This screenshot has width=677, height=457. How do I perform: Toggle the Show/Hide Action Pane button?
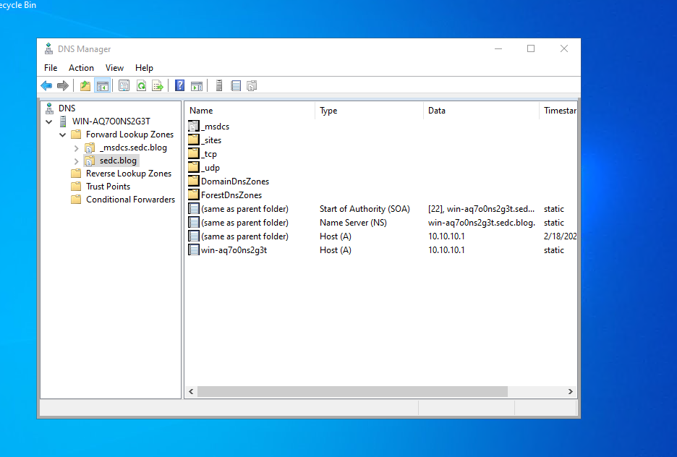(197, 85)
